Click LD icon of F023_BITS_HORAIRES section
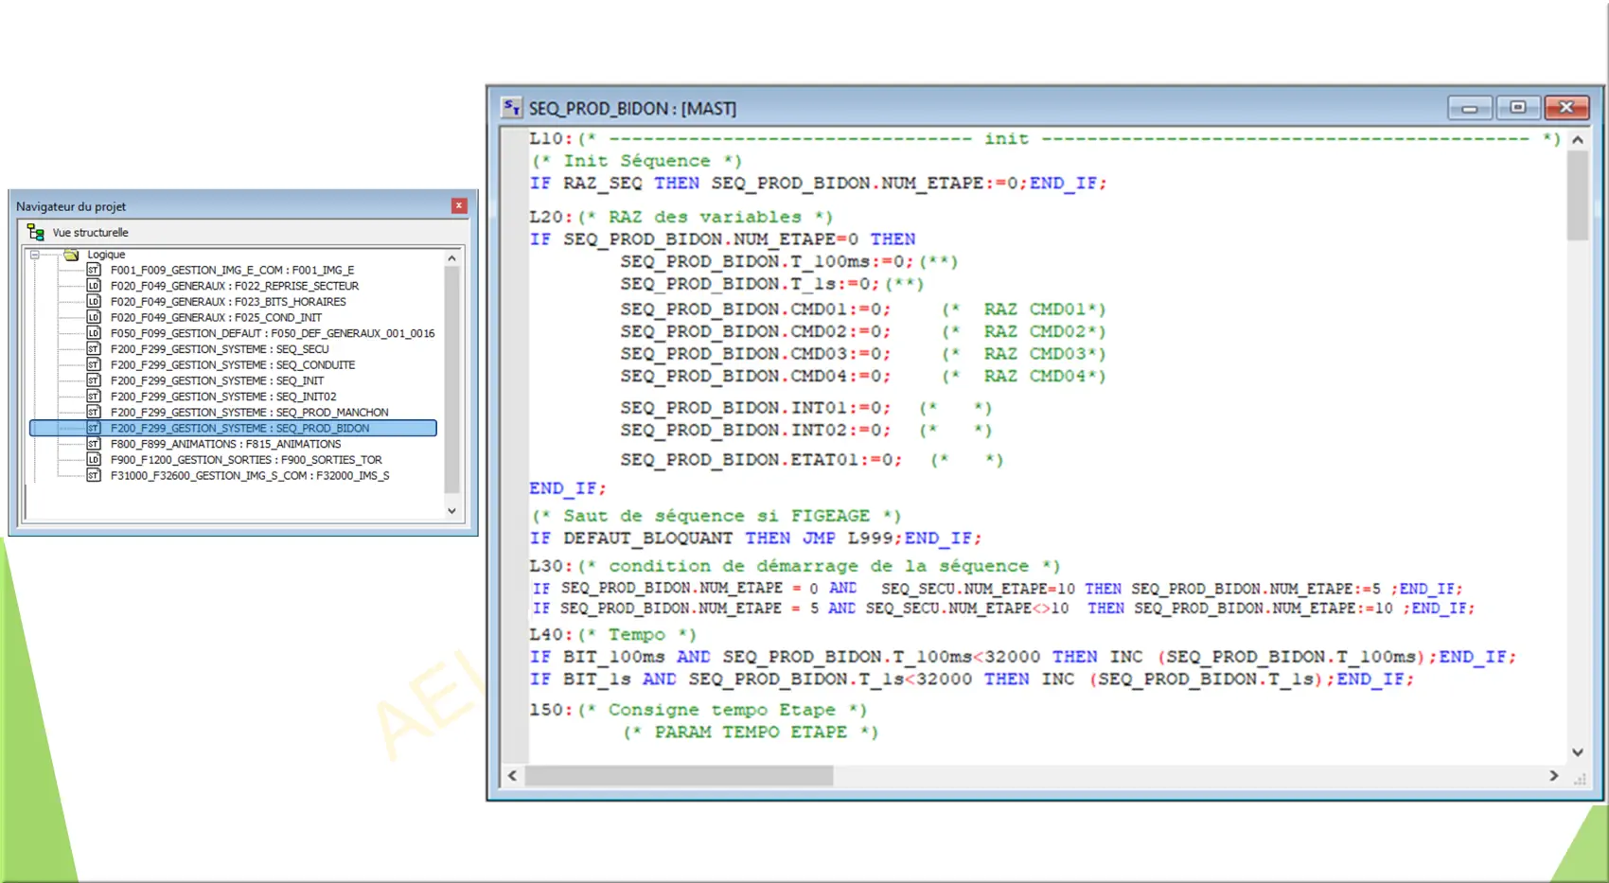The image size is (1609, 883). (94, 302)
